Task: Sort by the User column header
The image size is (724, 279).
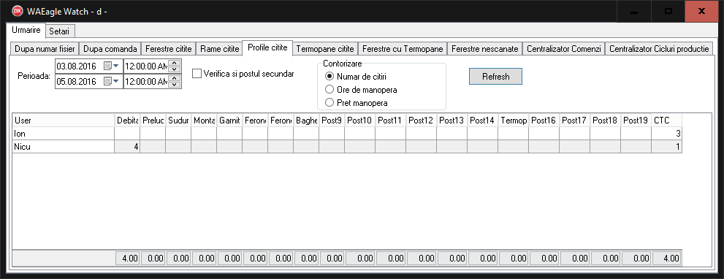Action: coord(64,121)
